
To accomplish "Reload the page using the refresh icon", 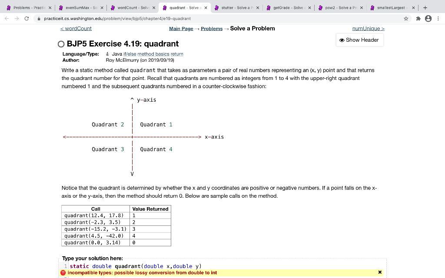I will click(27, 19).
